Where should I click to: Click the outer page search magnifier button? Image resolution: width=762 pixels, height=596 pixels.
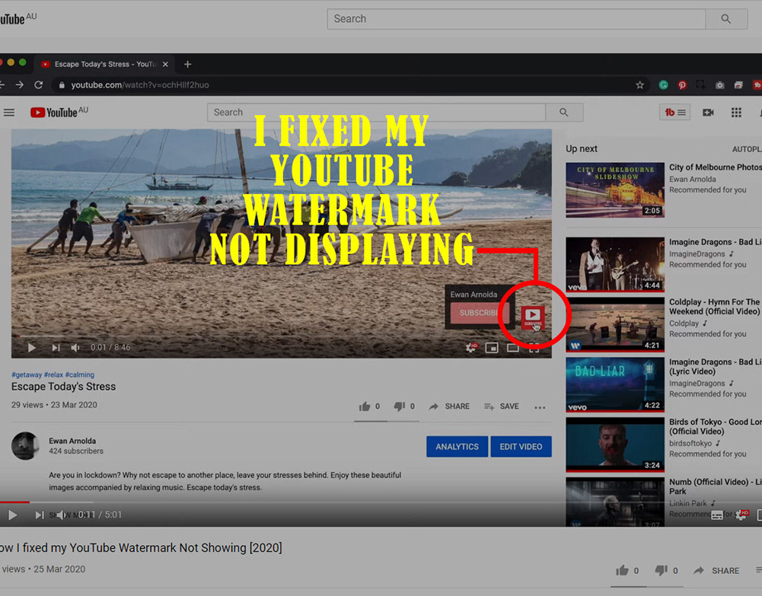point(726,19)
